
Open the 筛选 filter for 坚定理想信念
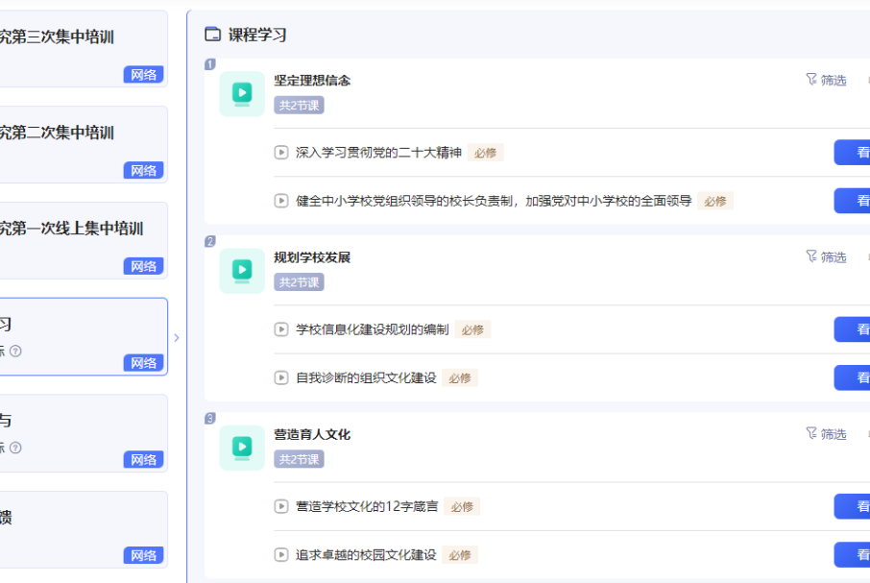tap(825, 81)
